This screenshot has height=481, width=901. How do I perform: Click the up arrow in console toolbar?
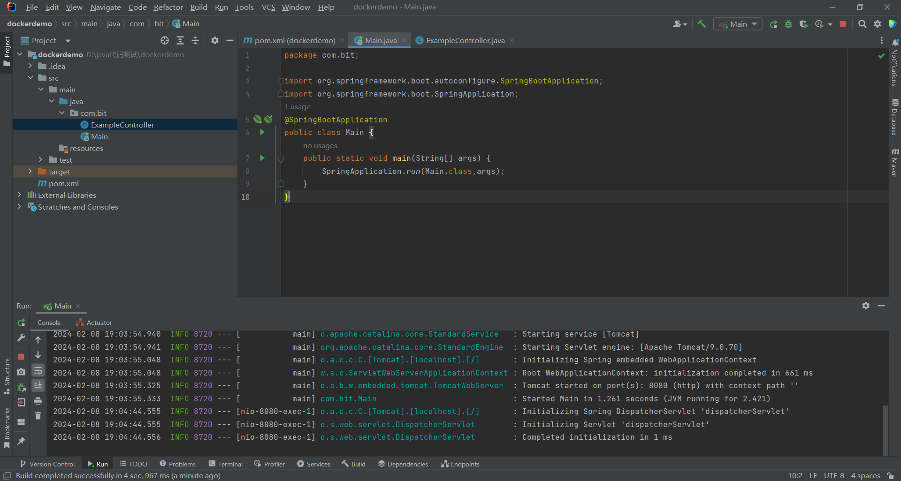click(x=38, y=340)
